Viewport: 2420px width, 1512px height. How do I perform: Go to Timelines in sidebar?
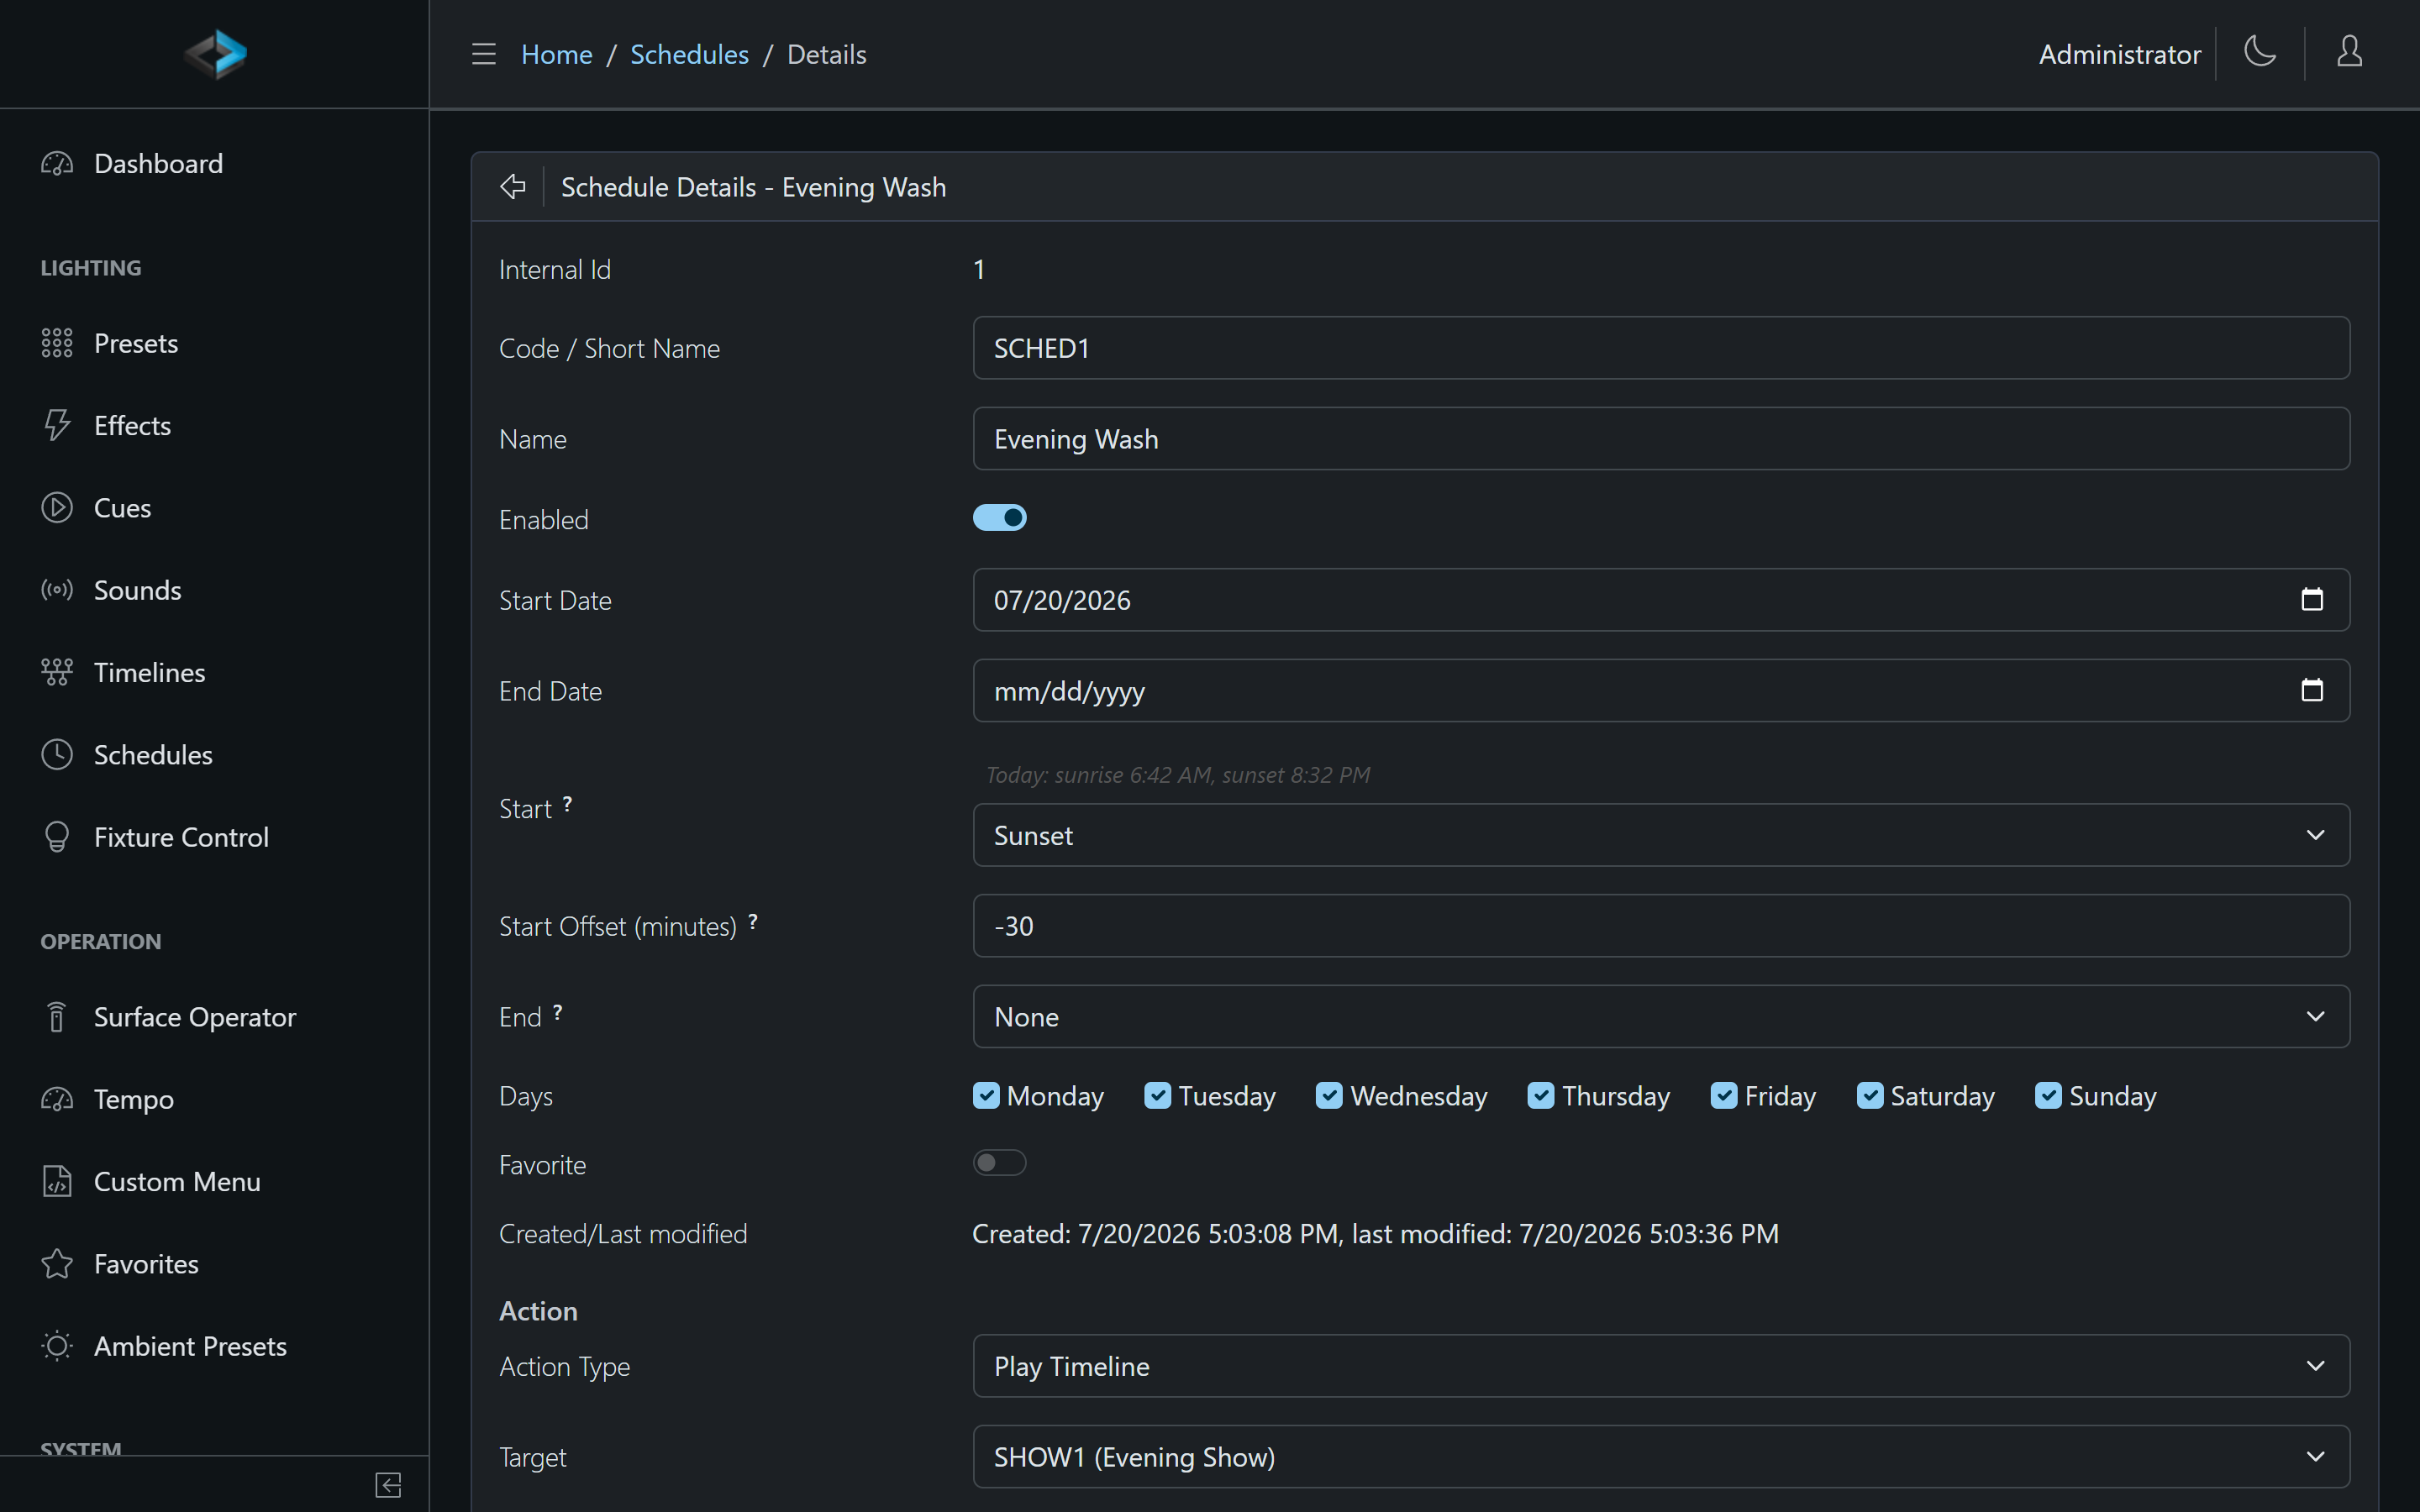[214, 672]
